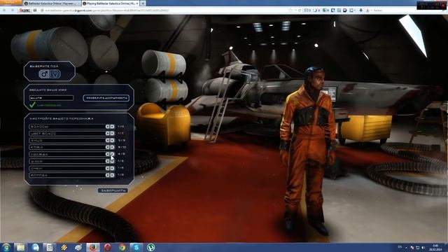The image size is (448, 252).
Task: Open uTorrent from the taskbar
Action: [x=151, y=247]
